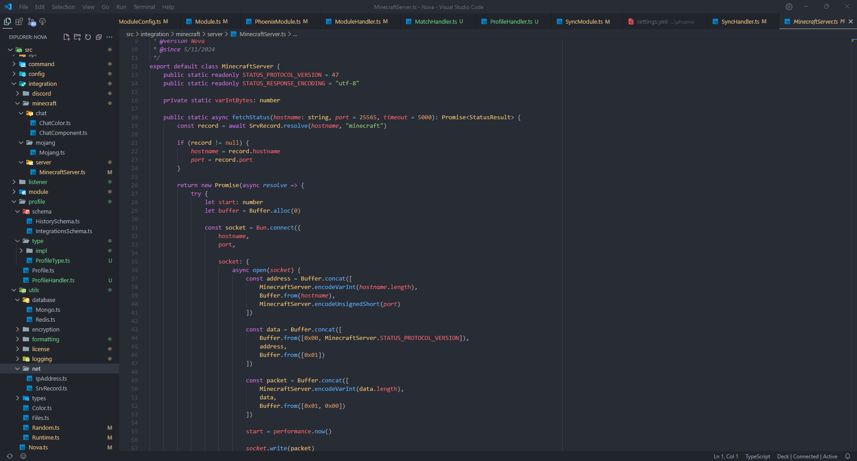The height and width of the screenshot is (461, 857).
Task: Click the New File icon in Explorer
Action: 67,37
